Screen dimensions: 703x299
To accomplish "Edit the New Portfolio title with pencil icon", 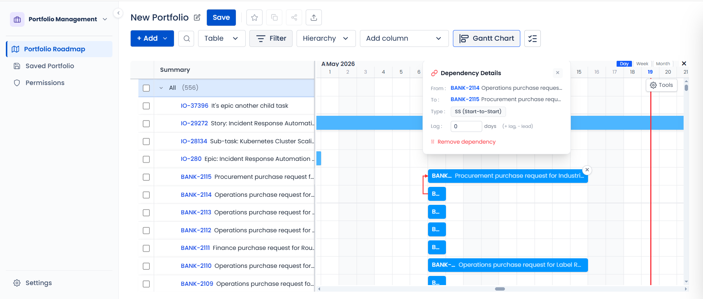I will 197,18.
